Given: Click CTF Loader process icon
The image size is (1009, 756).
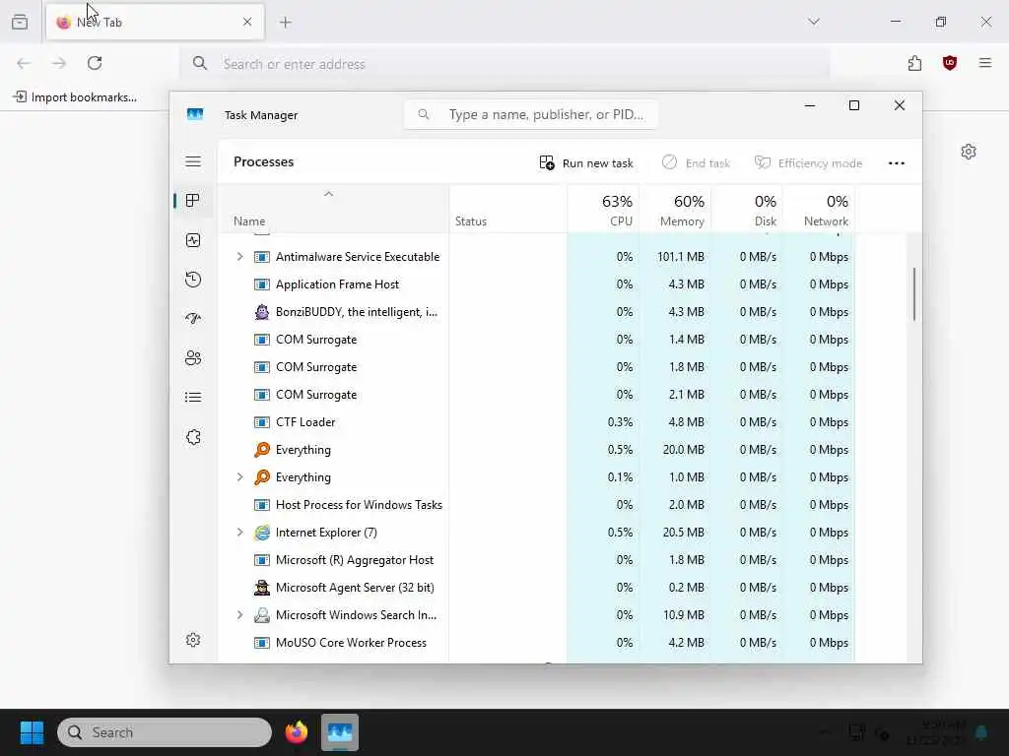Looking at the screenshot, I should click(x=262, y=422).
